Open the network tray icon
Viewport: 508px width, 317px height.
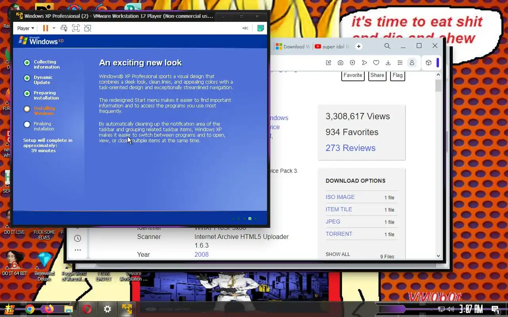pyautogui.click(x=441, y=309)
